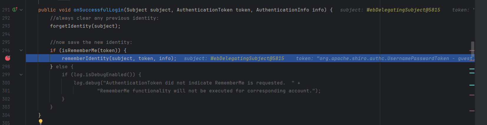Click the rememberIdentity call on highlighted line
This screenshot has width=487, height=125.
[x=85, y=59]
